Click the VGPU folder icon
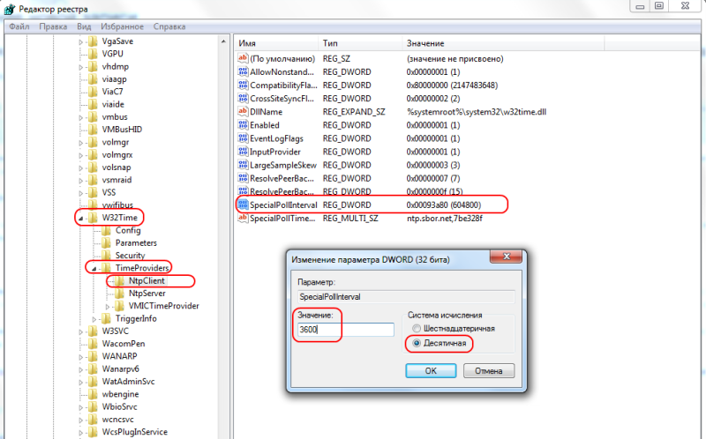The height and width of the screenshot is (439, 706). click(93, 54)
